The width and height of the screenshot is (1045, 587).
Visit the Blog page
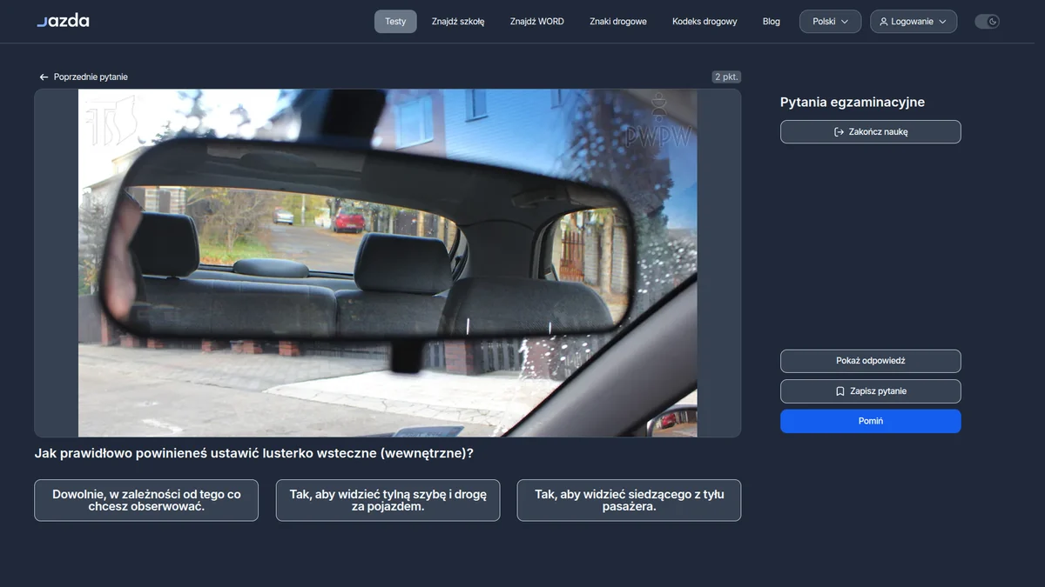[x=772, y=22]
